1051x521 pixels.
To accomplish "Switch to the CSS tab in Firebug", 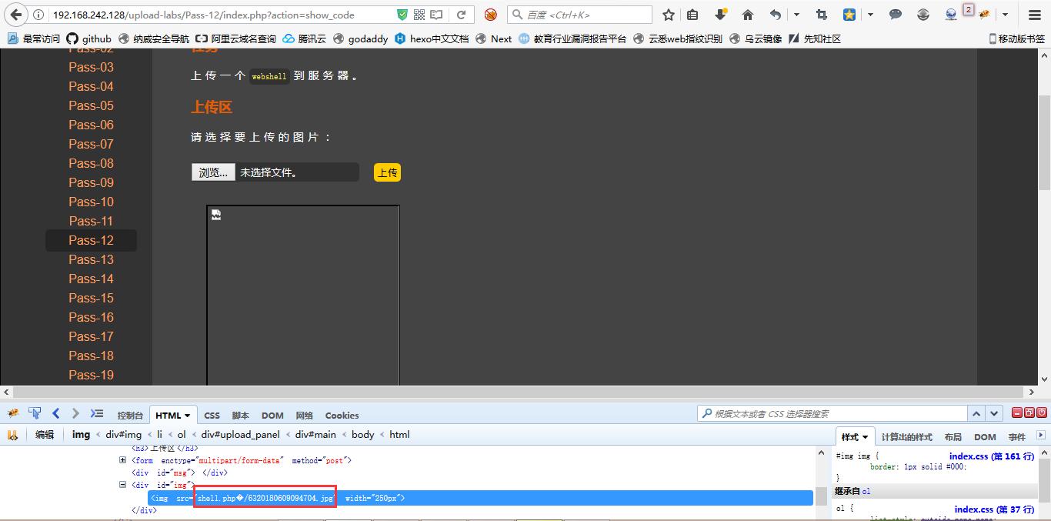I will pyautogui.click(x=212, y=416).
